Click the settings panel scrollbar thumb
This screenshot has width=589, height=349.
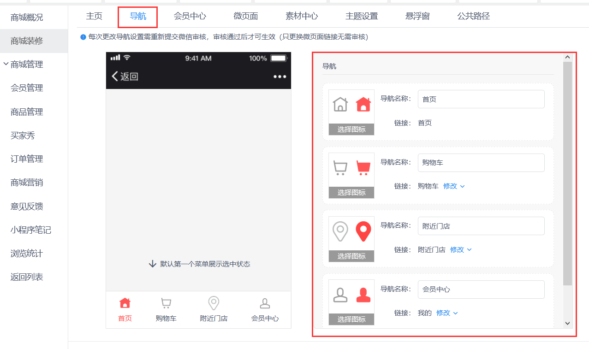(x=567, y=173)
